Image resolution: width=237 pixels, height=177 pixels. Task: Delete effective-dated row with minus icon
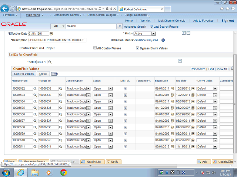188,33
